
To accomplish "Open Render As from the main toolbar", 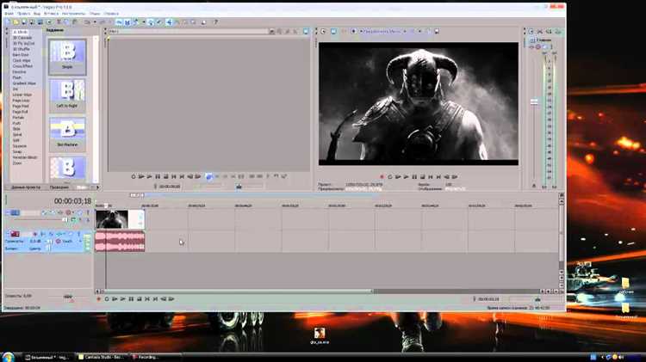I will tap(40, 22).
